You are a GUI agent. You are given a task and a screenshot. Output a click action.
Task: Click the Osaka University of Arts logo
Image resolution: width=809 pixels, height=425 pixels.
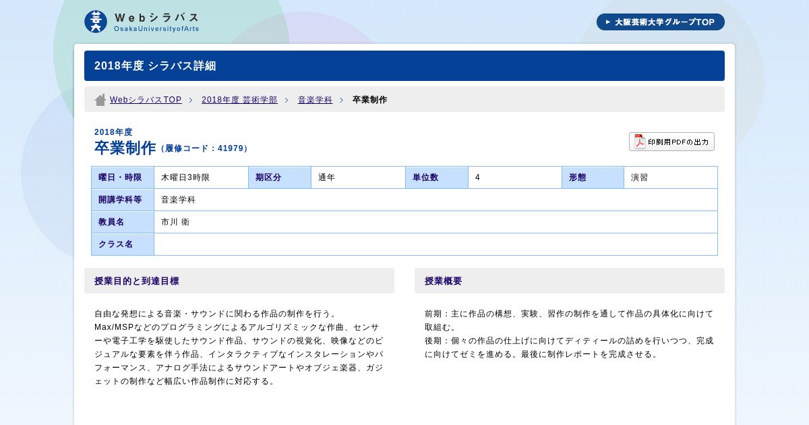coord(96,22)
